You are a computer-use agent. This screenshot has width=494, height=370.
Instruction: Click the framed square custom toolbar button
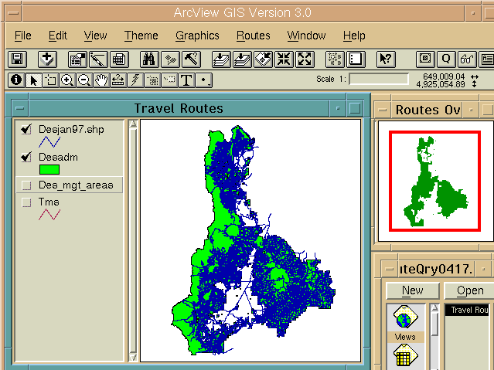pyautogui.click(x=425, y=59)
